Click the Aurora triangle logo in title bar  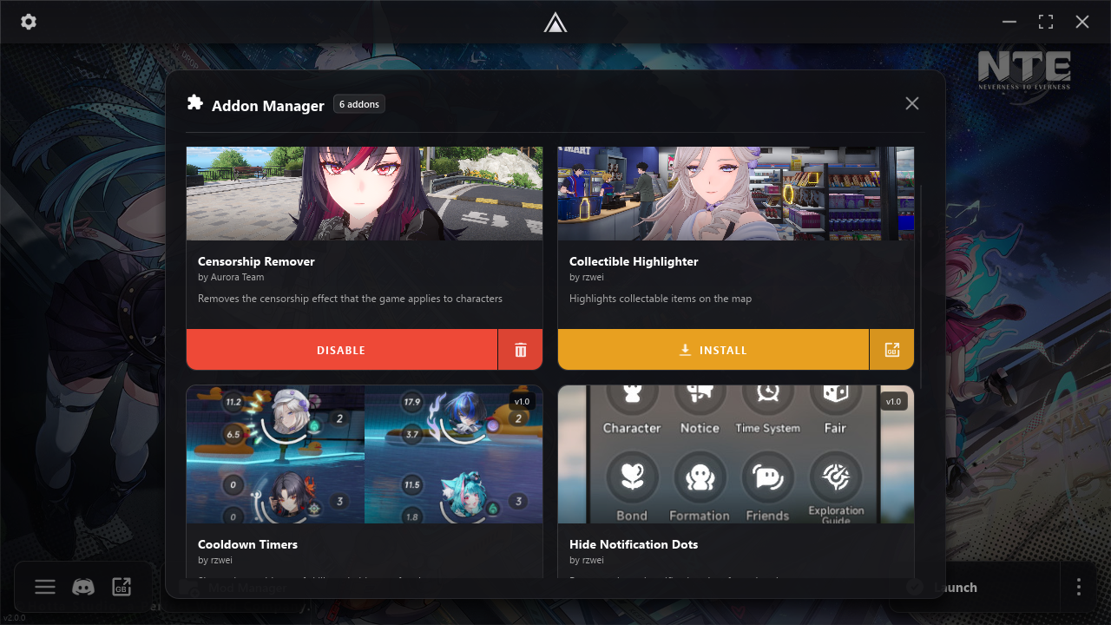coord(555,23)
